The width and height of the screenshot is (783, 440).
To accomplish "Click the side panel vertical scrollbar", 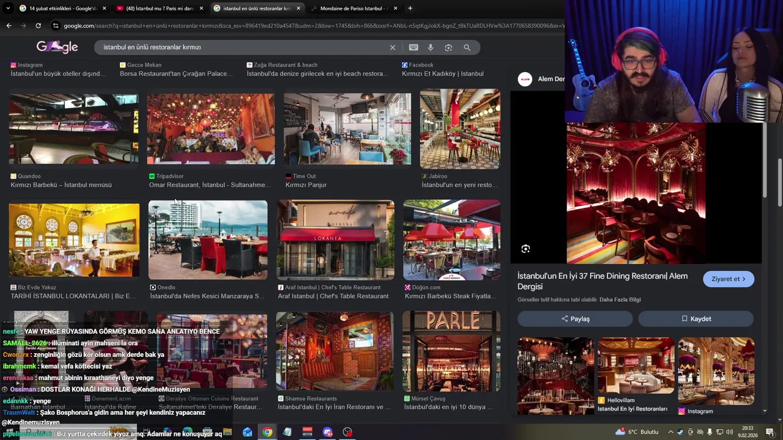I will 765,160.
